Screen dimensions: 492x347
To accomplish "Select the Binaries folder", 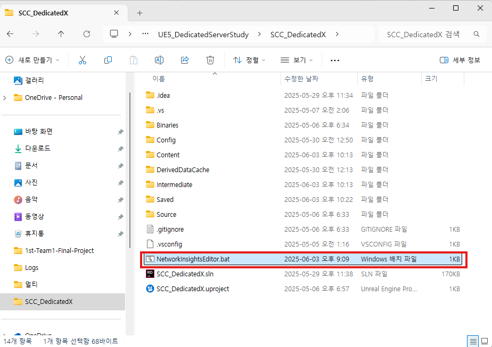I will pos(303,125).
